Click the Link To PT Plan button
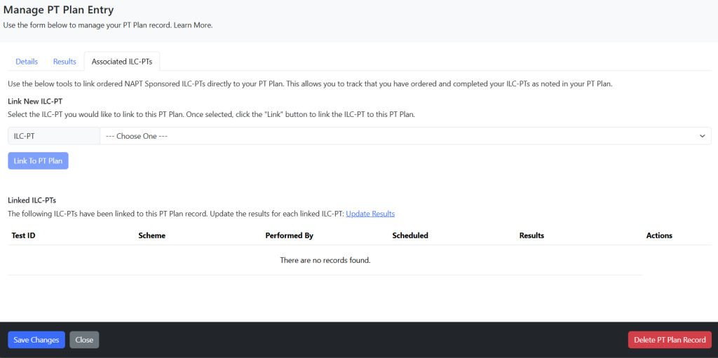Screen dimensions: 718x358 38,160
